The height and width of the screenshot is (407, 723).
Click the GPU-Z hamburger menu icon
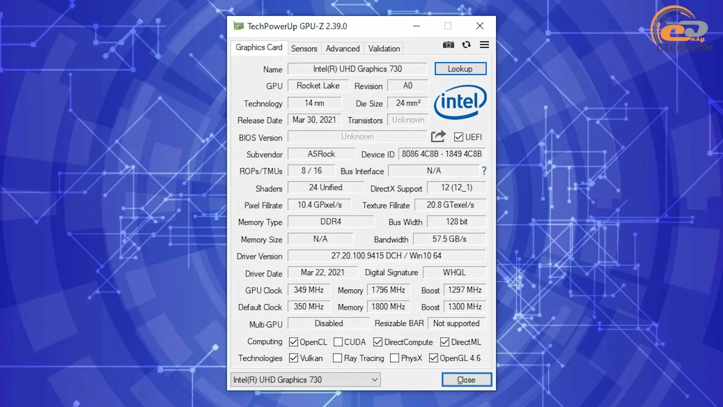point(484,45)
